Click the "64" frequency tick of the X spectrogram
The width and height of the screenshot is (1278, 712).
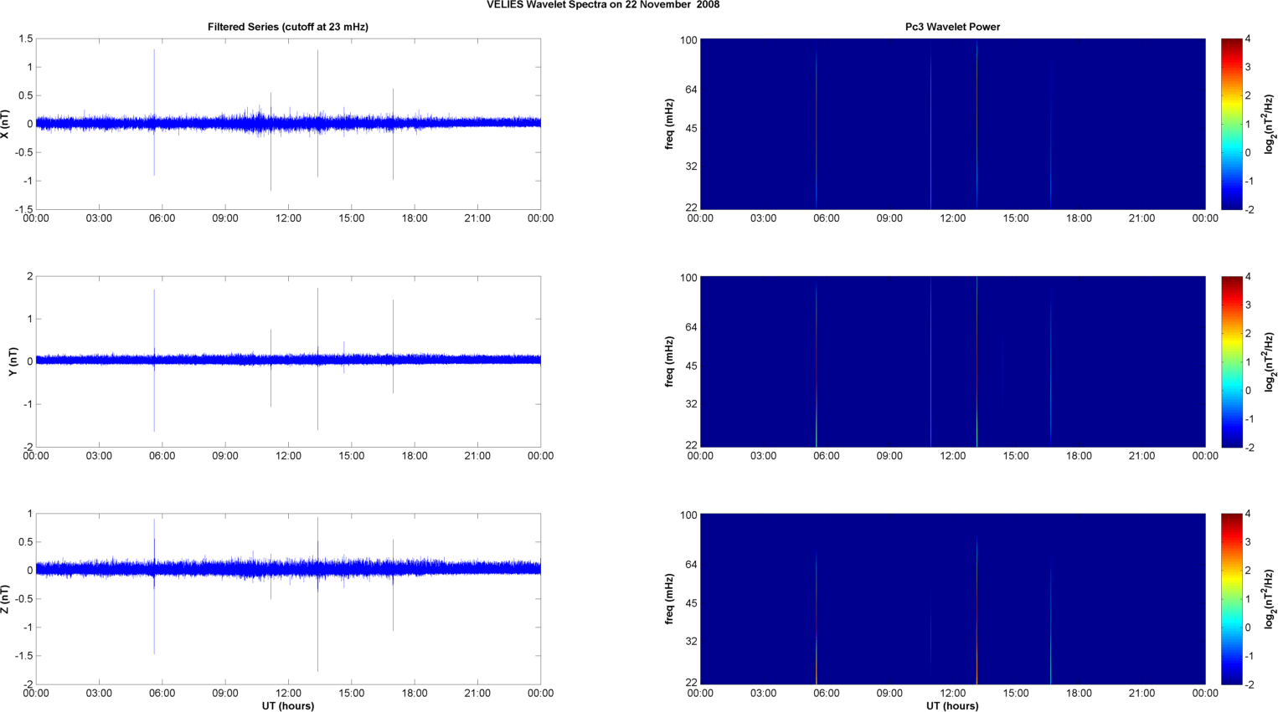click(691, 90)
